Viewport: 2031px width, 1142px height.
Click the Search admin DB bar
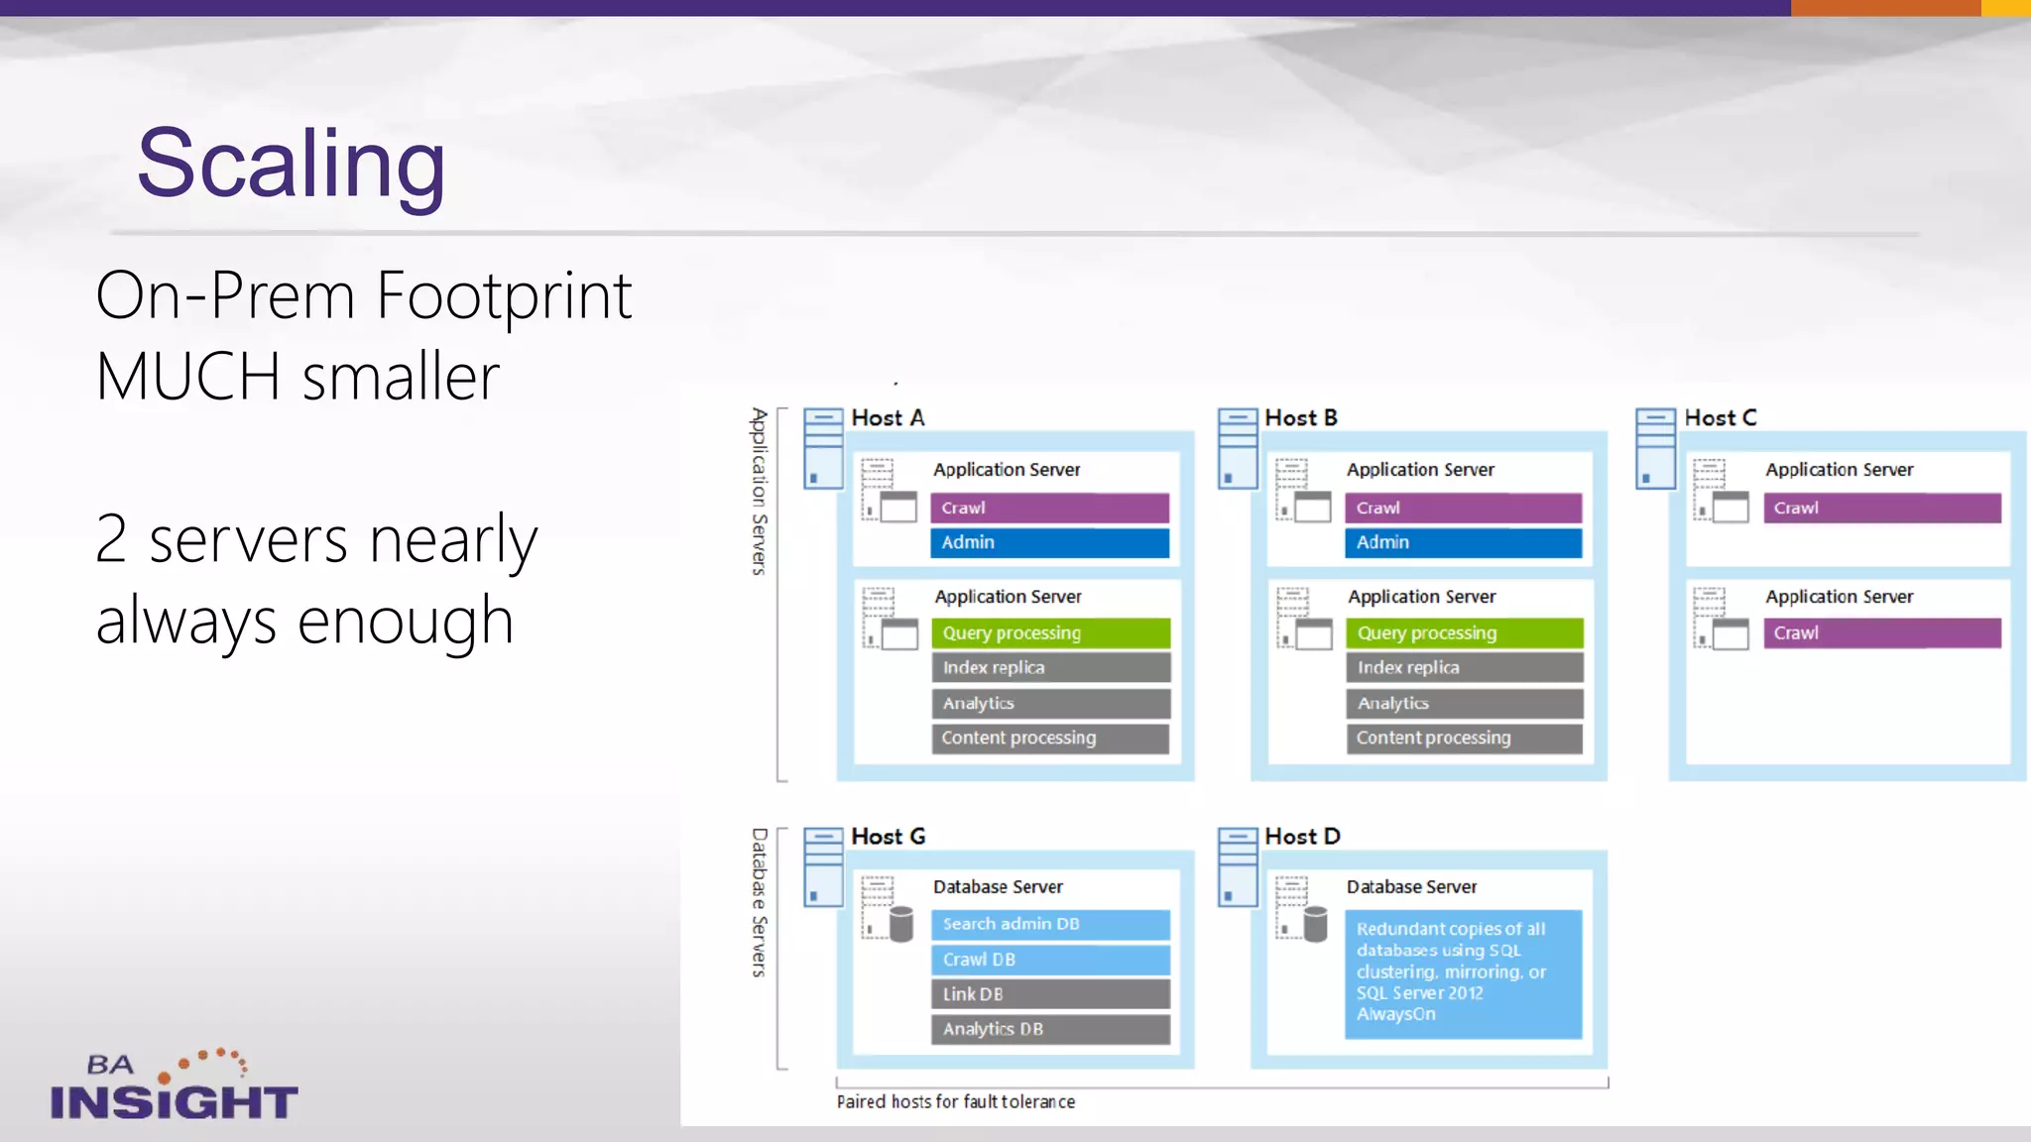1050,924
